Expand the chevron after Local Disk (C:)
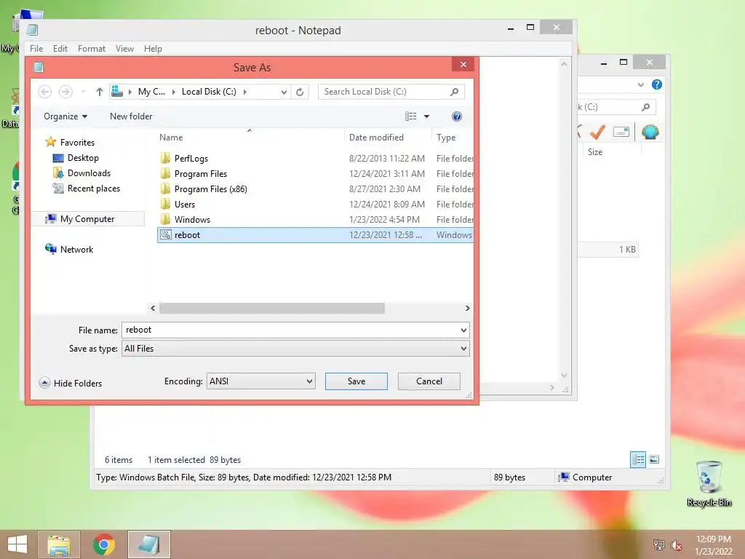This screenshot has width=745, height=559. [245, 92]
